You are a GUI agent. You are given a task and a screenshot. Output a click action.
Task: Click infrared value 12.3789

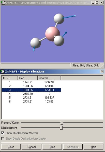[x=49, y=86]
